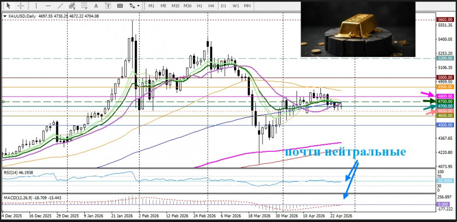Select the Fibonacci retracement tool
This screenshot has height=222, width=457.
click(x=84, y=6)
